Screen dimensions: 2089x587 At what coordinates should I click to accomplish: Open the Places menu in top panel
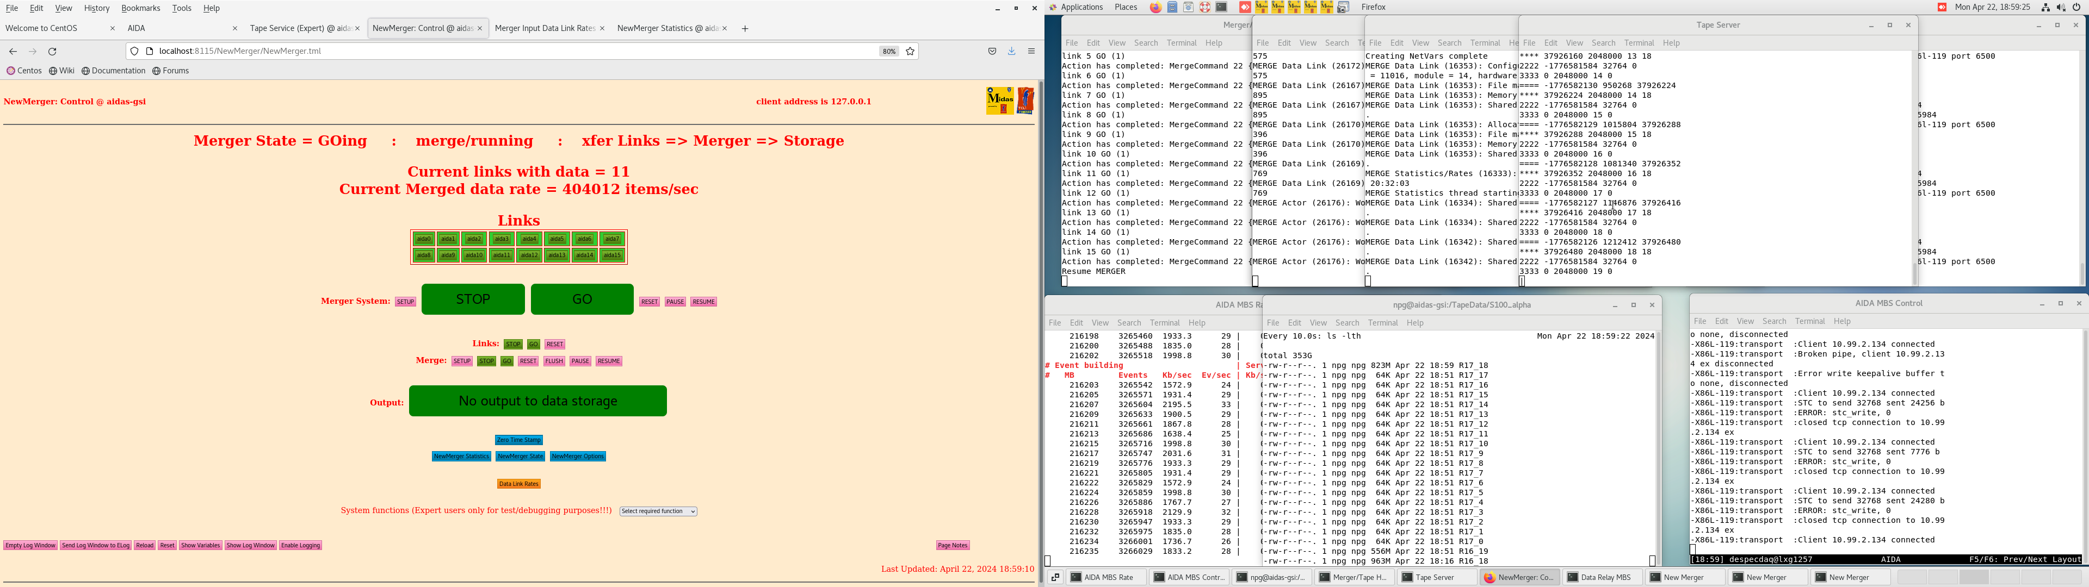coord(1125,7)
